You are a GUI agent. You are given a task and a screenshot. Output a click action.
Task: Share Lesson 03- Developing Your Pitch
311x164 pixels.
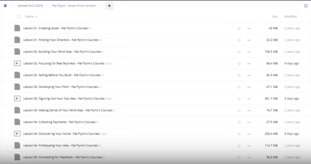[x=239, y=87]
